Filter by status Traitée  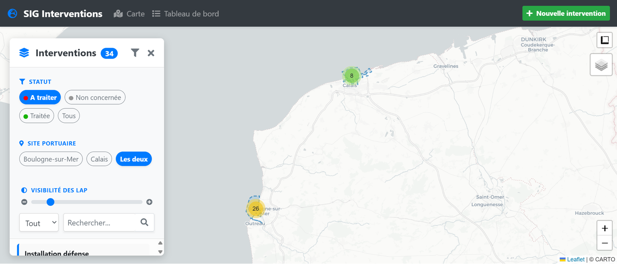(x=37, y=116)
